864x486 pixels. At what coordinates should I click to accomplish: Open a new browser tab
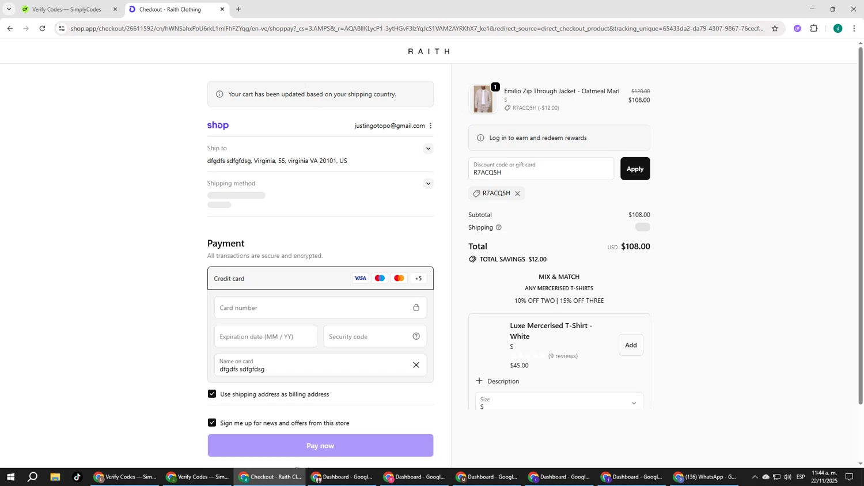238,9
